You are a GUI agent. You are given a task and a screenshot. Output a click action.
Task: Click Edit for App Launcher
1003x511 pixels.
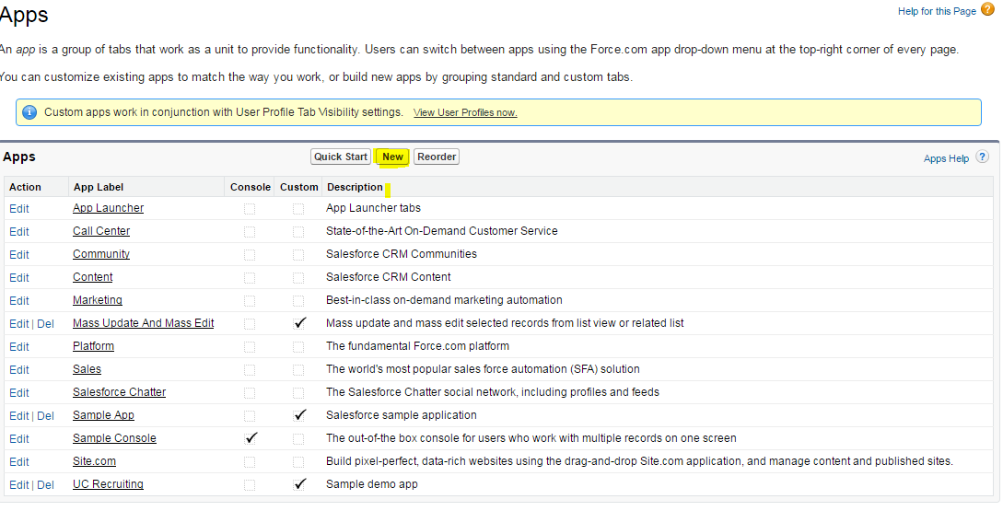[x=19, y=208]
